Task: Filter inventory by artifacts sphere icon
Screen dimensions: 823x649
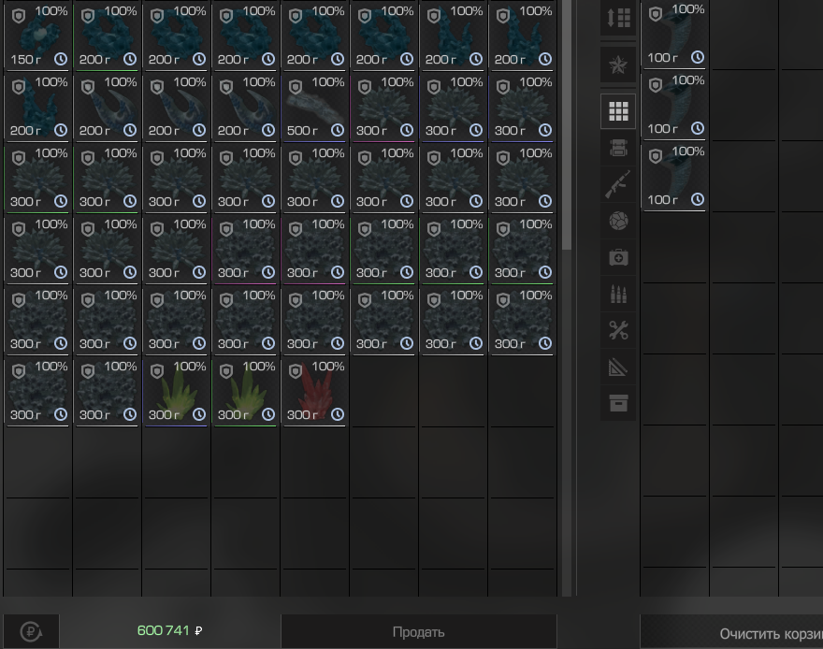Action: (618, 221)
